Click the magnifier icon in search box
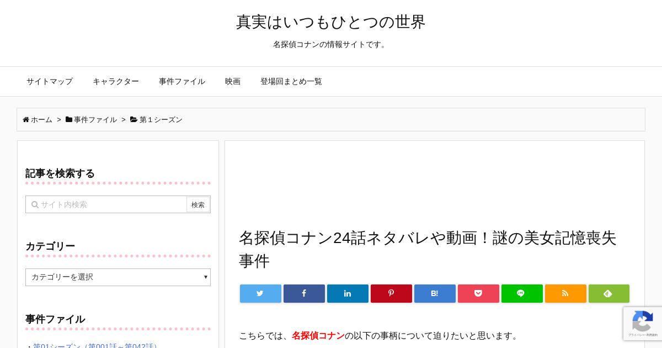The width and height of the screenshot is (662, 348). point(35,204)
